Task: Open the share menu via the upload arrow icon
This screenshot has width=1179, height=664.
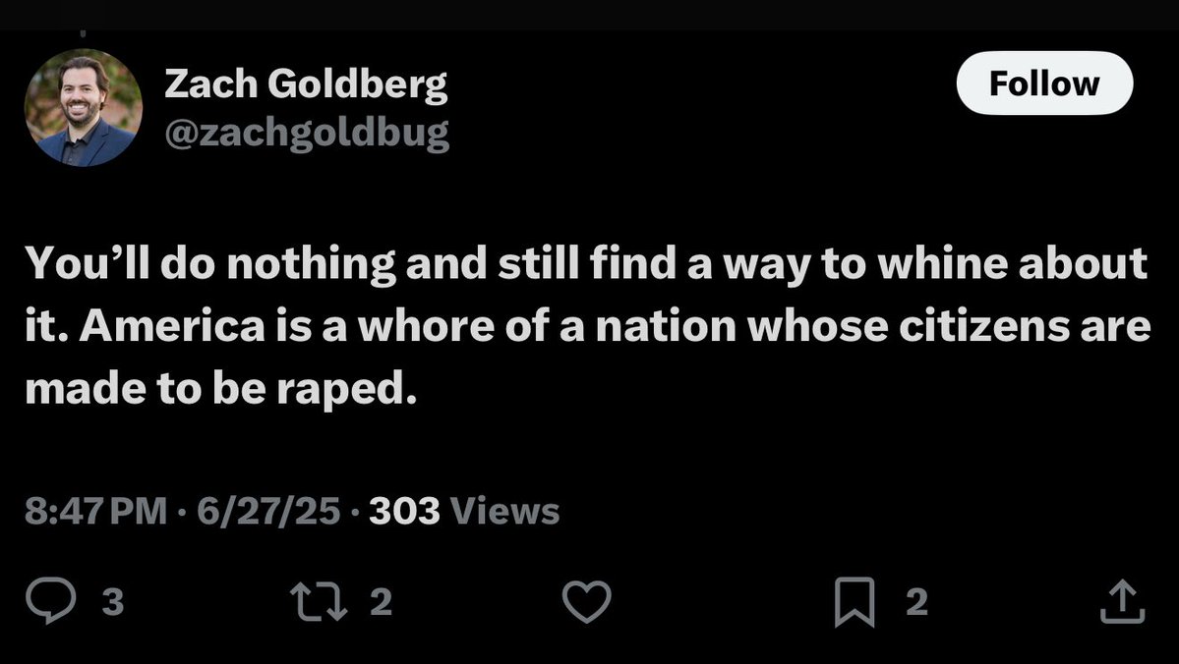Action: pos(1122,601)
